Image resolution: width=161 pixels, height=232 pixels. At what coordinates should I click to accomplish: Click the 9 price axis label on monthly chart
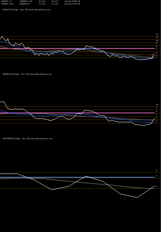point(156,171)
